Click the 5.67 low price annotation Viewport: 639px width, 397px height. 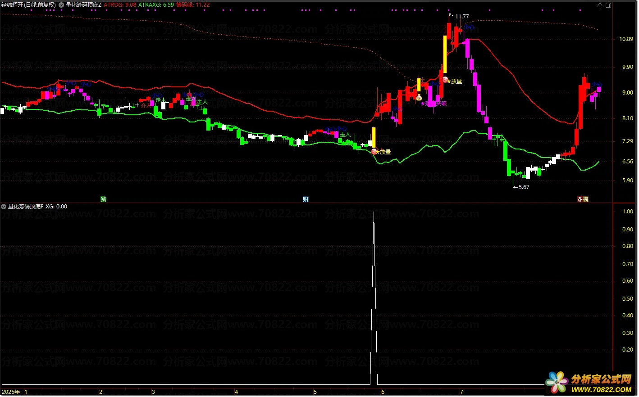524,187
